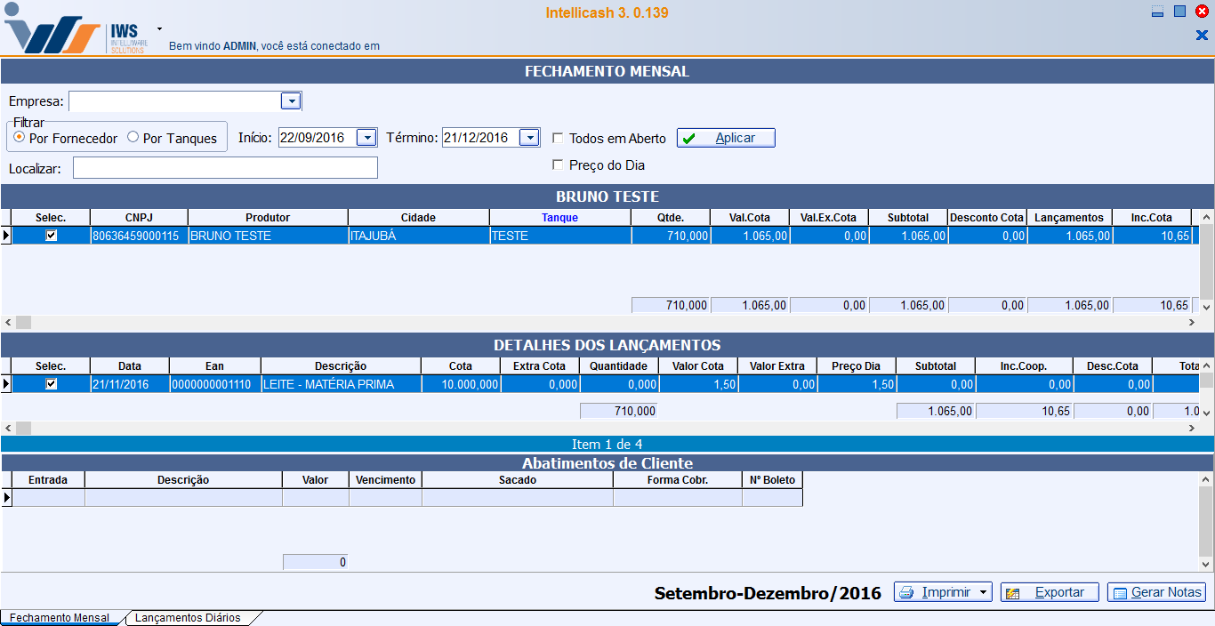Click the Val.Cota column header
Image resolution: width=1215 pixels, height=626 pixels.
[x=750, y=218]
